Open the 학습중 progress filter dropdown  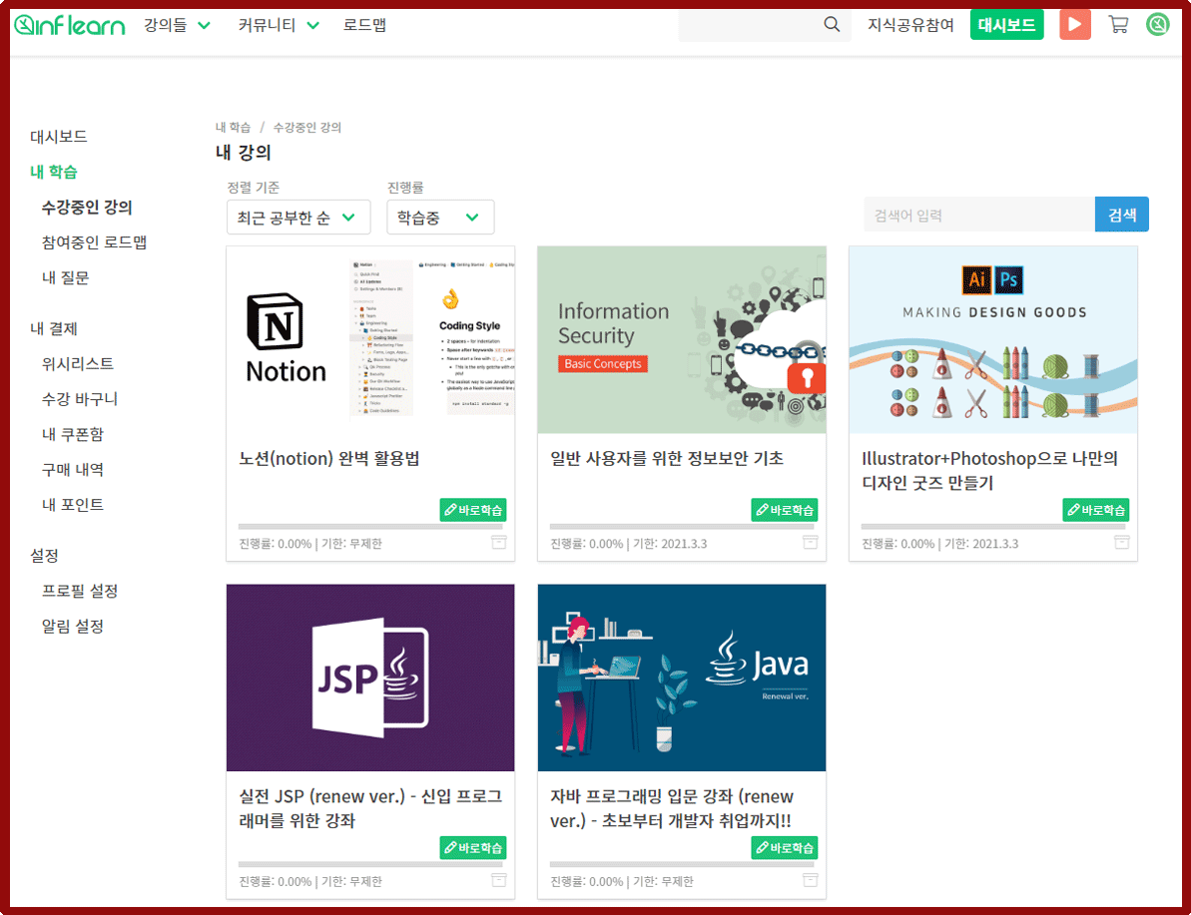(x=440, y=218)
